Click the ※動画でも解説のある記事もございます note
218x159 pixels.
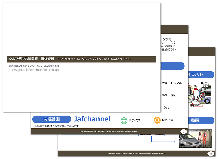[x=57, y=126]
